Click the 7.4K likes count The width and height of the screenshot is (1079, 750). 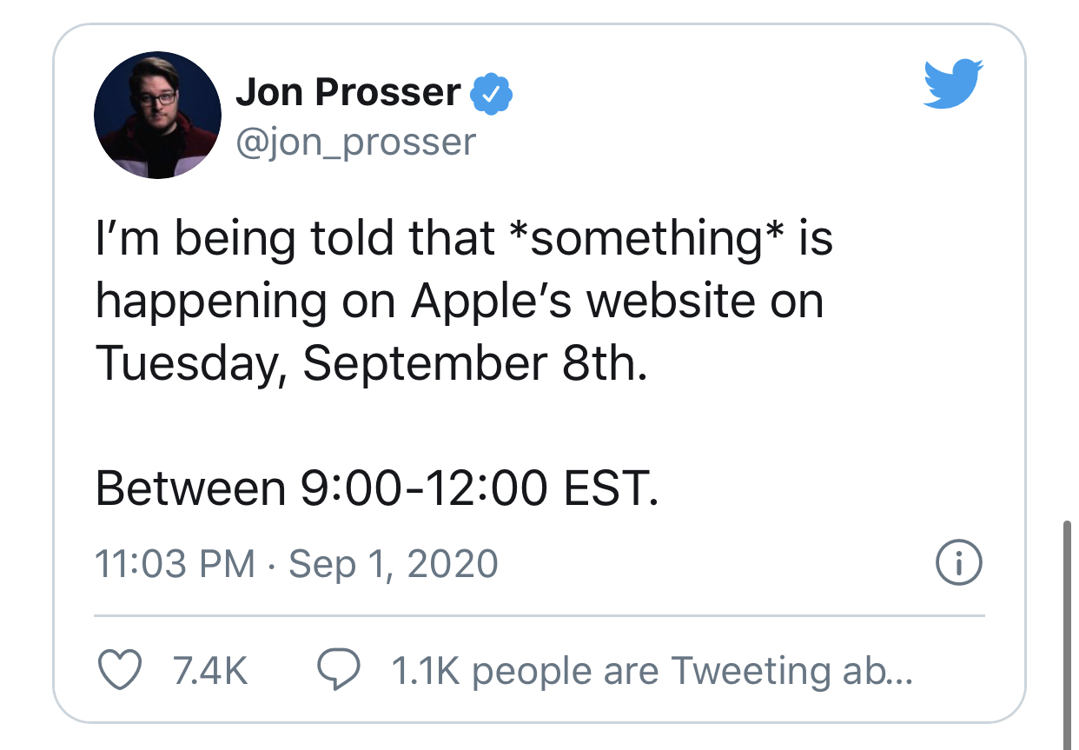click(x=210, y=670)
